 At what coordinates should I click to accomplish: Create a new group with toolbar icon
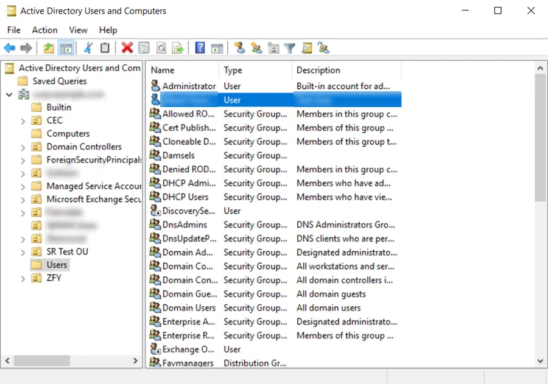[x=256, y=48]
